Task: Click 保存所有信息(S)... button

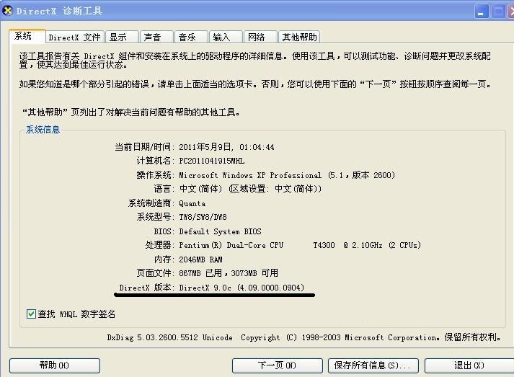Action: (x=373, y=365)
